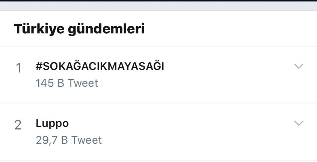Click the gray bar above the trends header

tap(158, 6)
